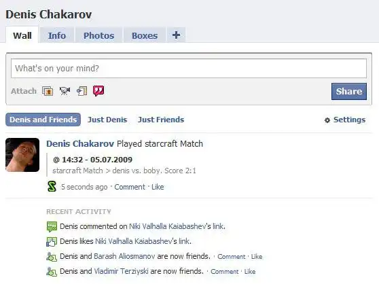Select the Just Friends filter
Viewport: 379px width, 284px height.
click(161, 120)
